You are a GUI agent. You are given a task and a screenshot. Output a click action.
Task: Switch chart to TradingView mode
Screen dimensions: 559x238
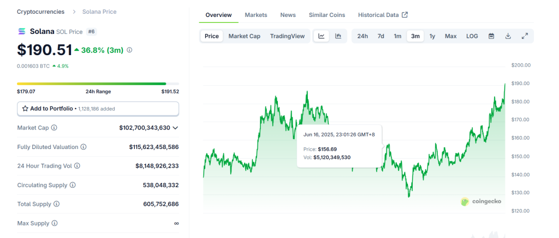[x=287, y=36]
